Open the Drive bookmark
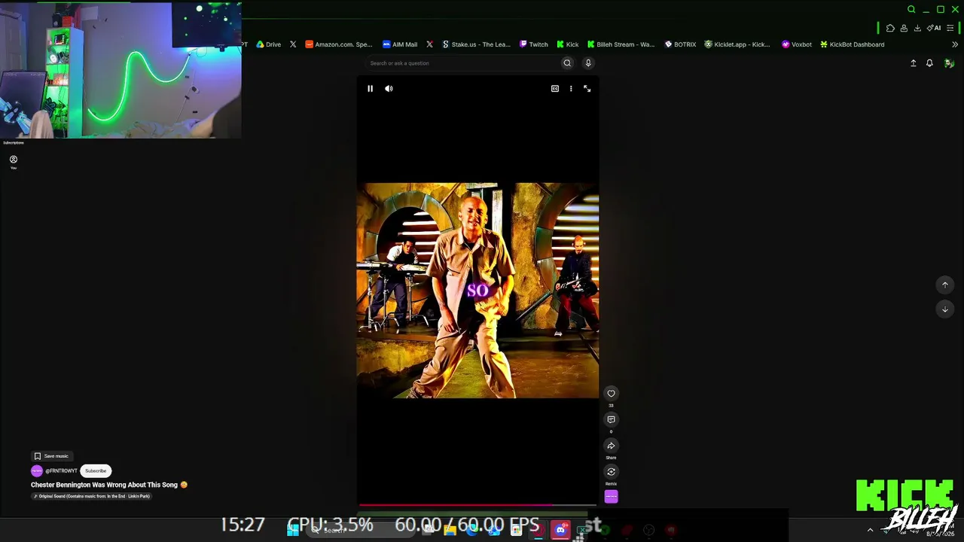Viewport: 964px width, 542px height. (x=269, y=44)
